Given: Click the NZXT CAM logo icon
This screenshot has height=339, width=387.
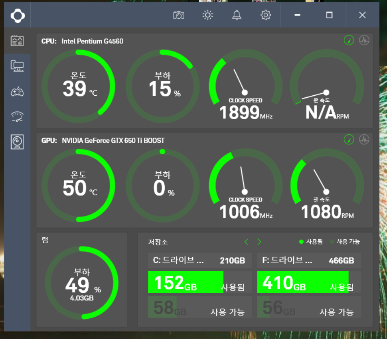Looking at the screenshot, I should (x=17, y=15).
